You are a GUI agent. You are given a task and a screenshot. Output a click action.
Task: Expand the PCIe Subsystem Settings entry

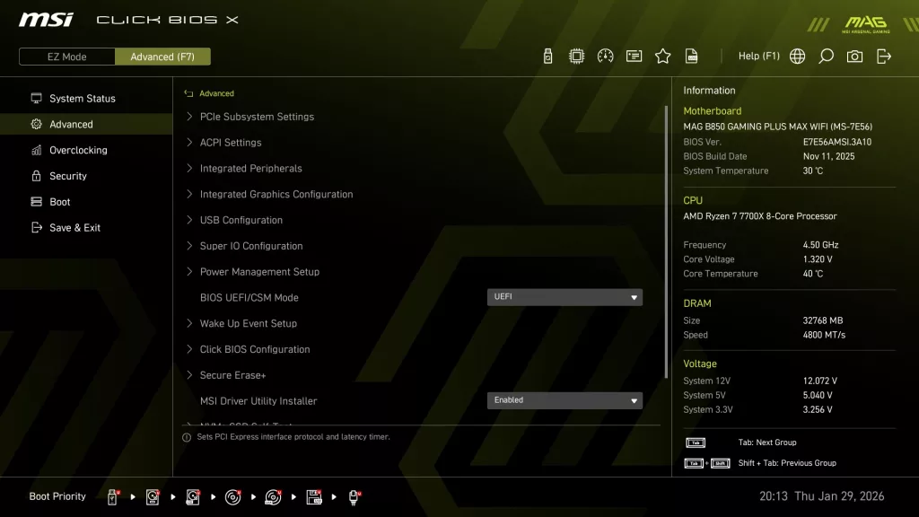coord(258,116)
